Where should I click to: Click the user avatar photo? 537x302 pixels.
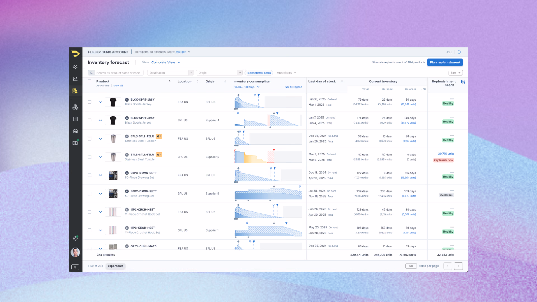75,252
